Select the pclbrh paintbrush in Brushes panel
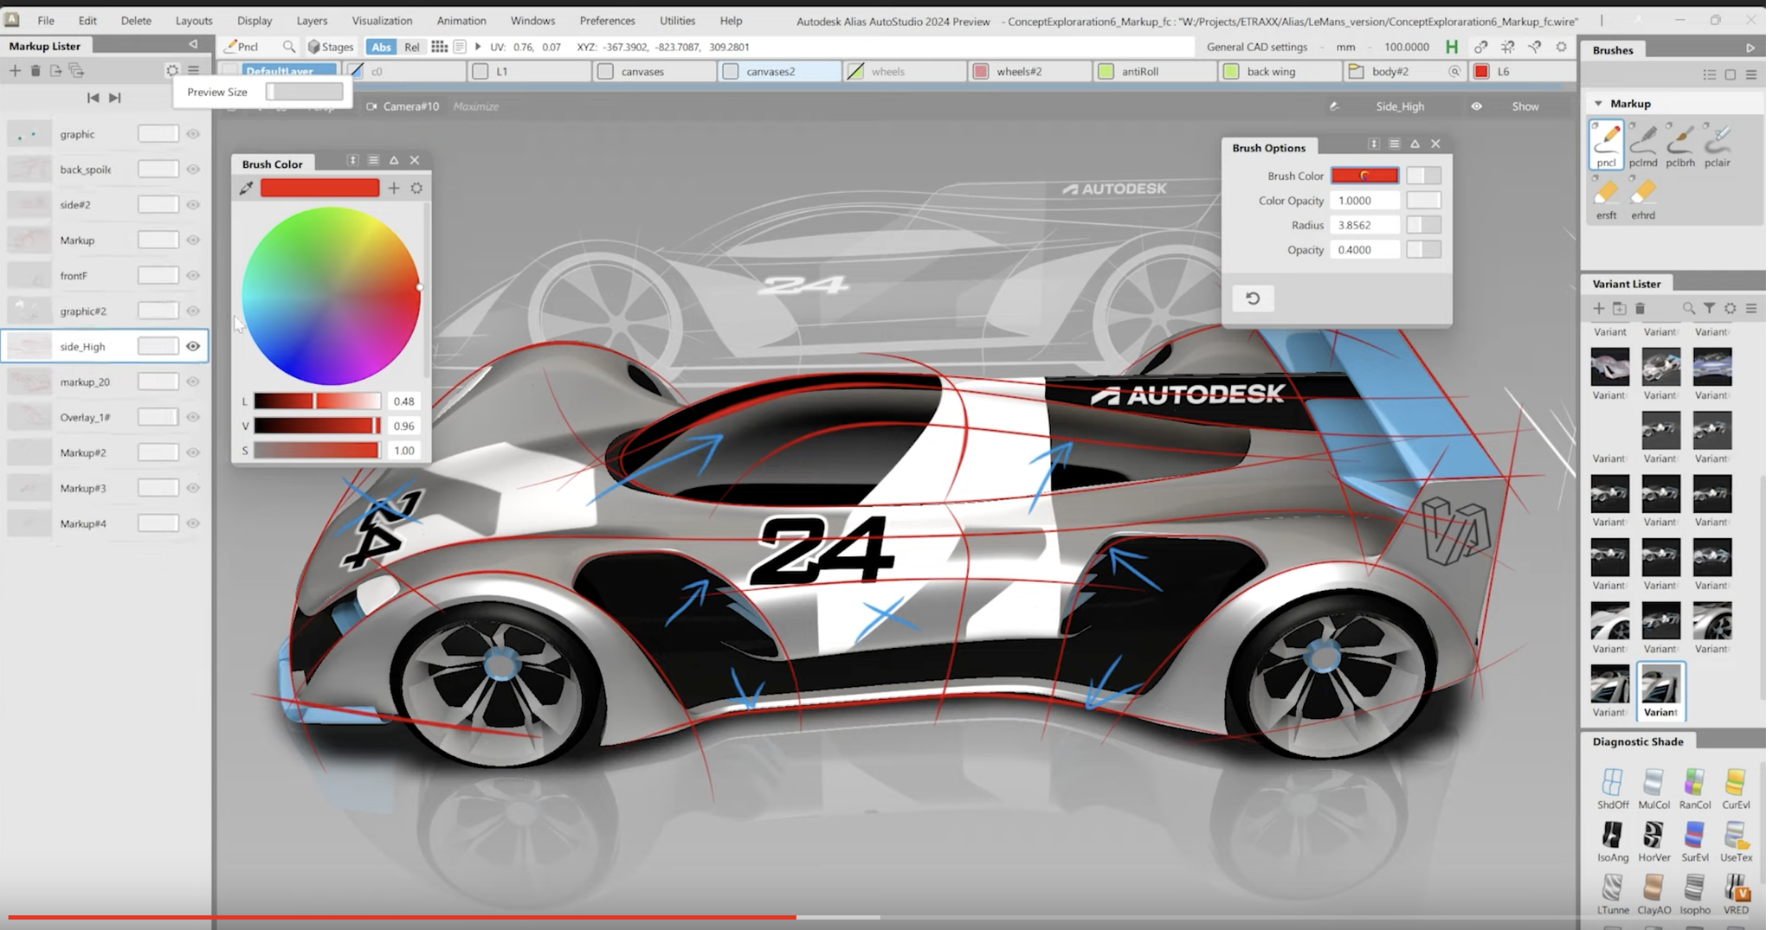Image resolution: width=1773 pixels, height=930 pixels. pyautogui.click(x=1680, y=144)
